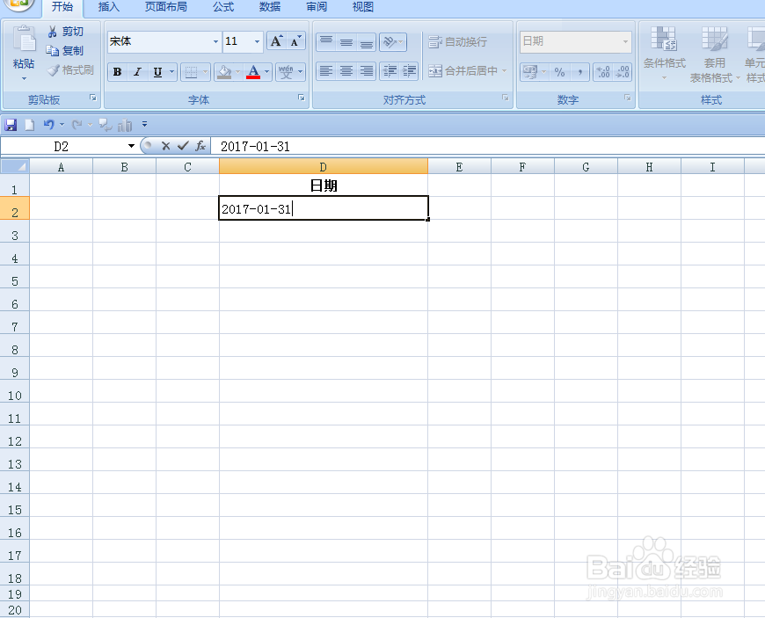Toggle bold formatting
Viewport: 765px width, 618px height.
(x=117, y=72)
